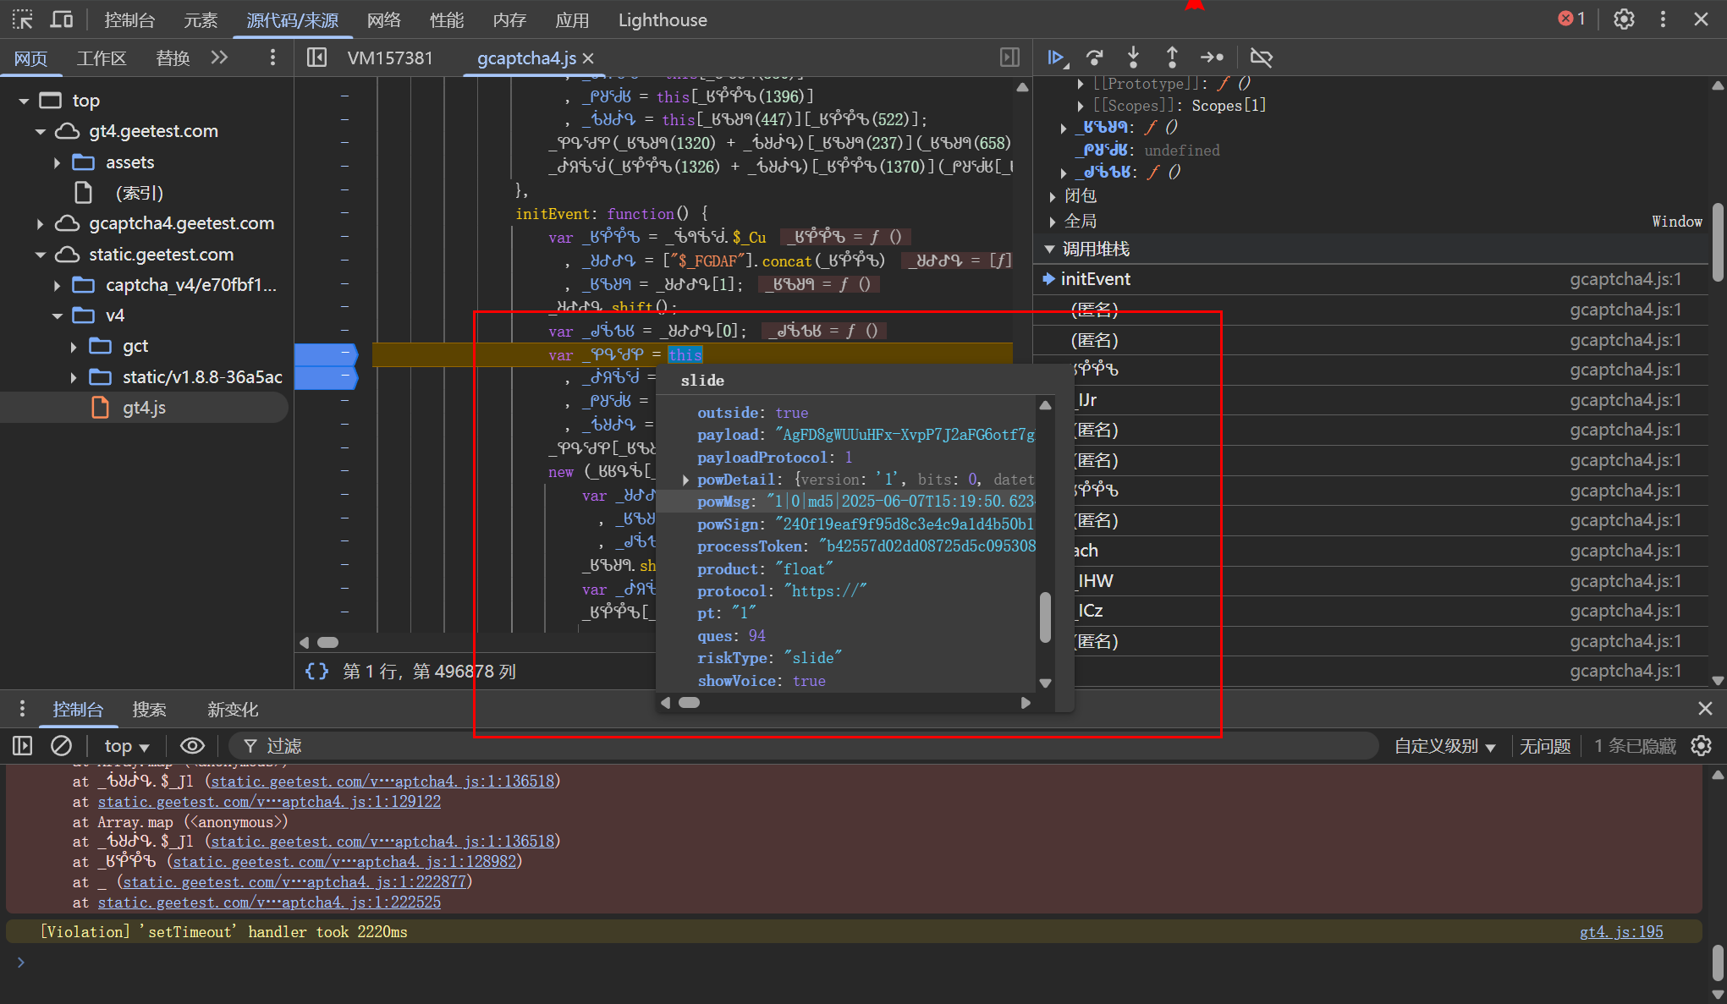Hide the navigator sidebar panel
The width and height of the screenshot is (1727, 1004).
316,58
